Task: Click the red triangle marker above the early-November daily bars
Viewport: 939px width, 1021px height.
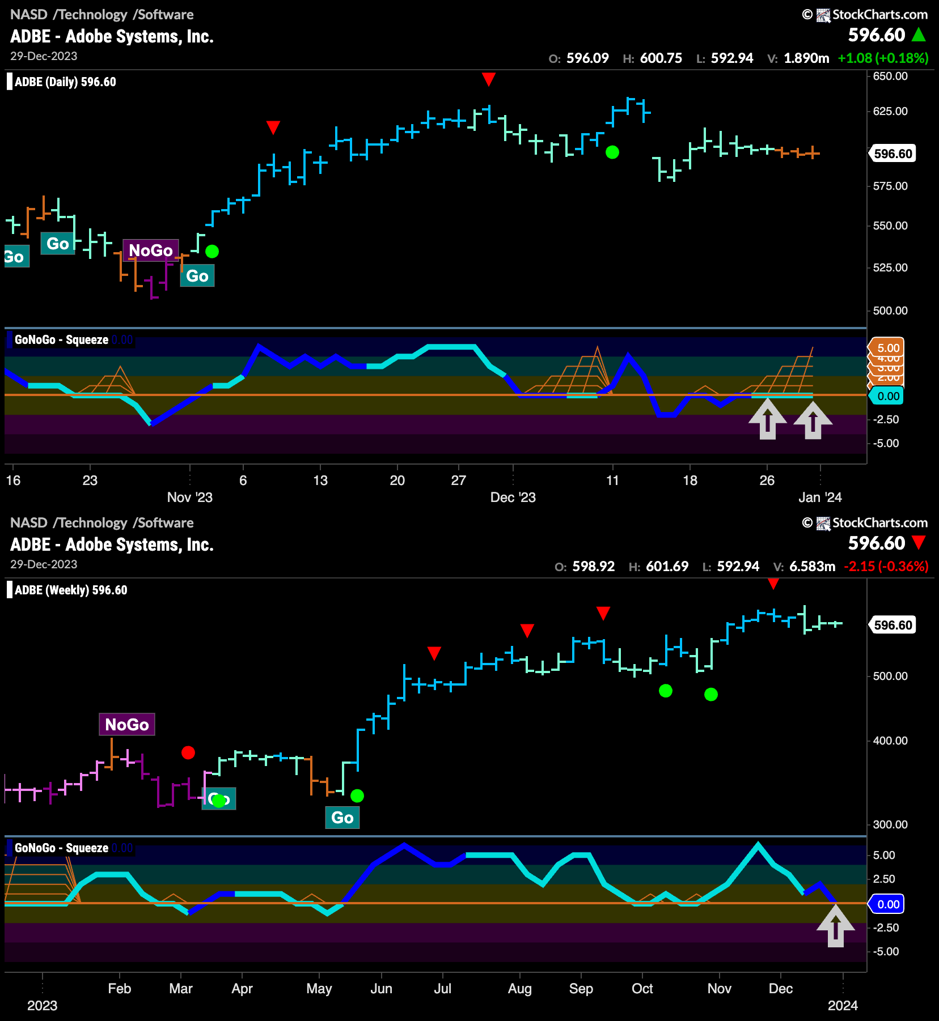Action: coord(273,127)
